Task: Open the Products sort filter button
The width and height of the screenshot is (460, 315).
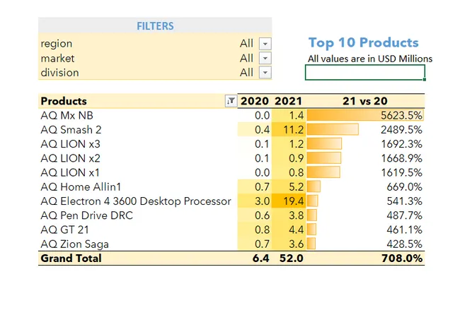Action: point(231,101)
